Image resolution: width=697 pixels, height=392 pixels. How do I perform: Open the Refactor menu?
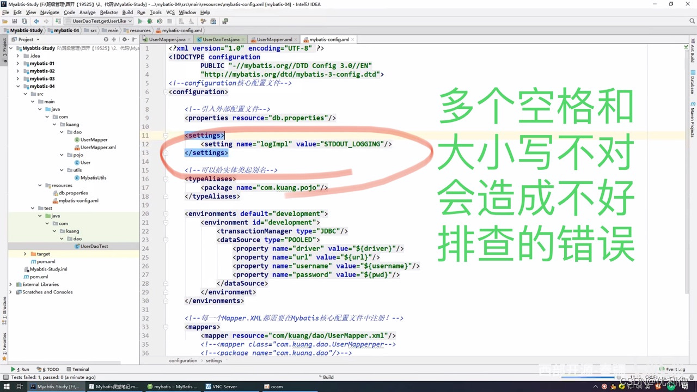coord(109,12)
